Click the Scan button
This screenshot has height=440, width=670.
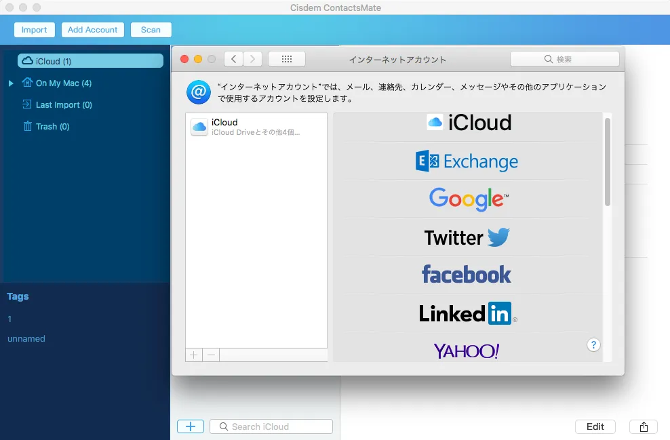(151, 30)
